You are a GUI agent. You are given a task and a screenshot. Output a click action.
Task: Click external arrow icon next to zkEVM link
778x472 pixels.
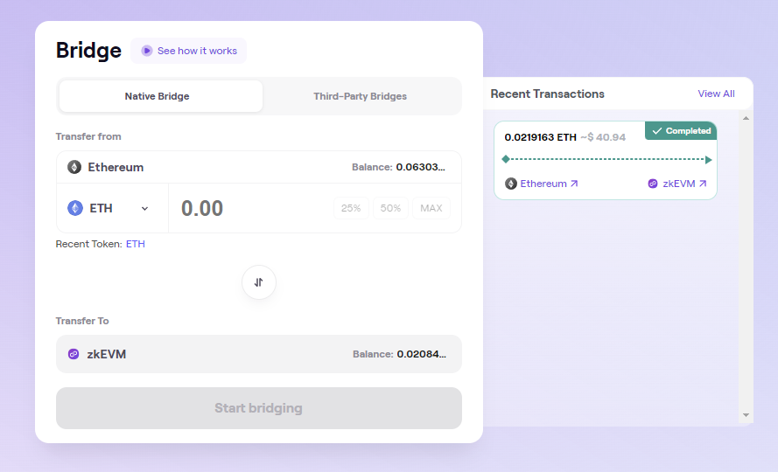pyautogui.click(x=703, y=184)
